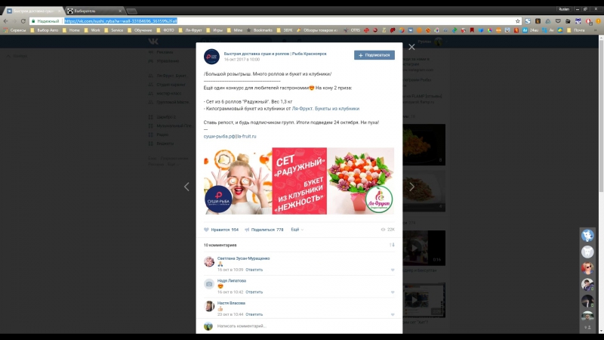Open the Mine bookmarks folder
This screenshot has width=604, height=340.
(x=236, y=30)
